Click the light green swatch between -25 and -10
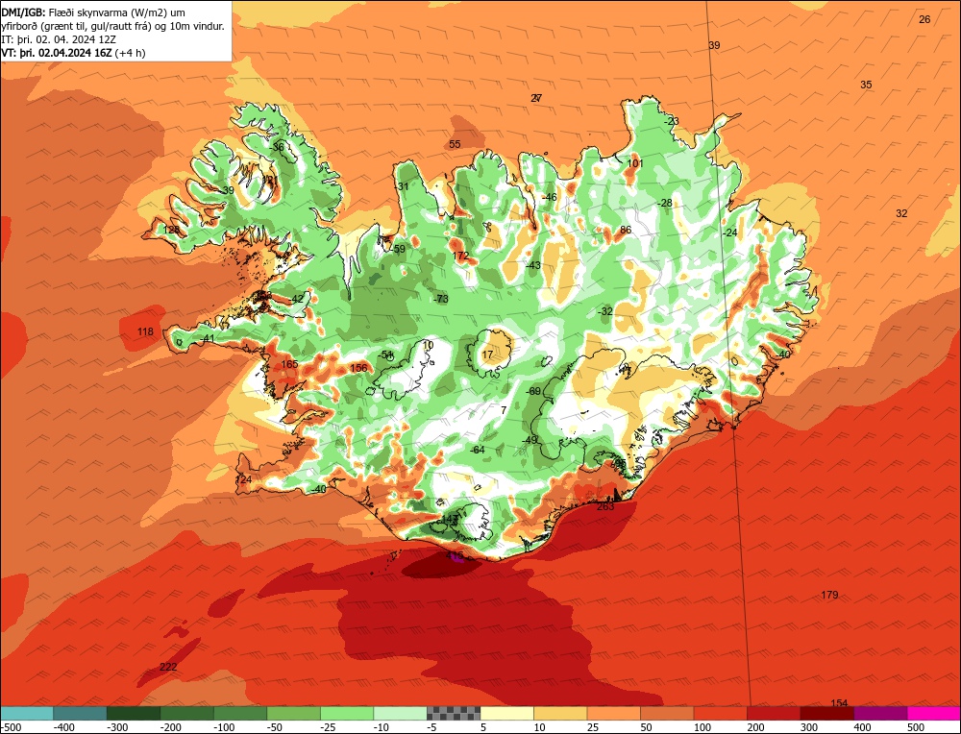 (347, 713)
